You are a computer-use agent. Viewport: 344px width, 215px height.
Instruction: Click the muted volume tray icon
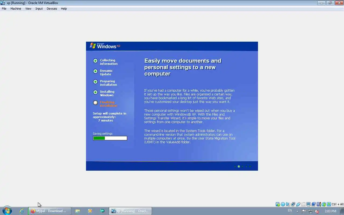(317, 211)
